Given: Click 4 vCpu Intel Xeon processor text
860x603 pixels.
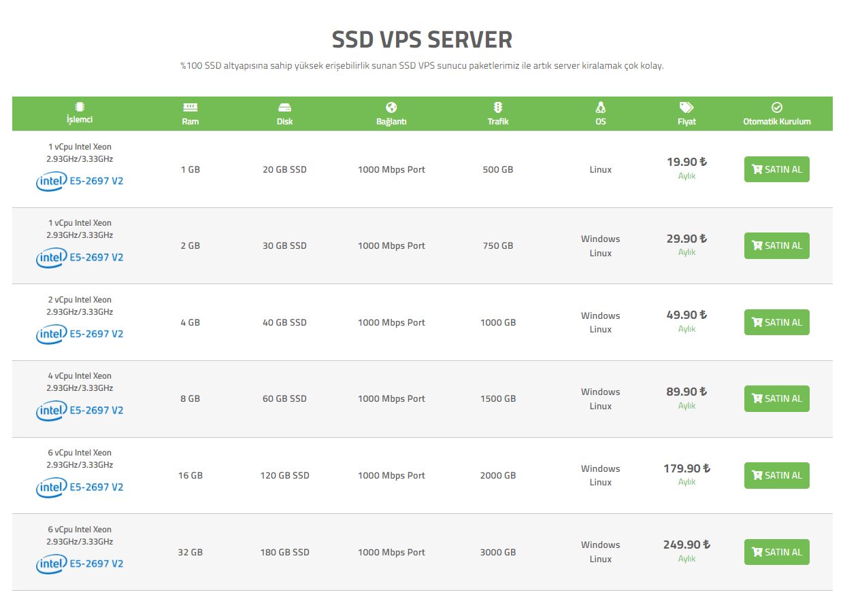Looking at the screenshot, I should 80,376.
